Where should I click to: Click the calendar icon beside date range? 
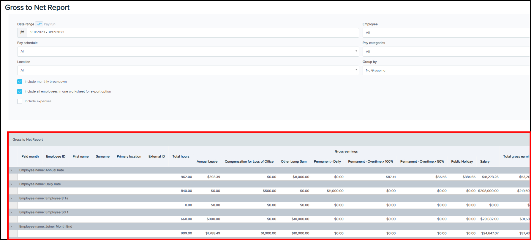click(x=22, y=33)
